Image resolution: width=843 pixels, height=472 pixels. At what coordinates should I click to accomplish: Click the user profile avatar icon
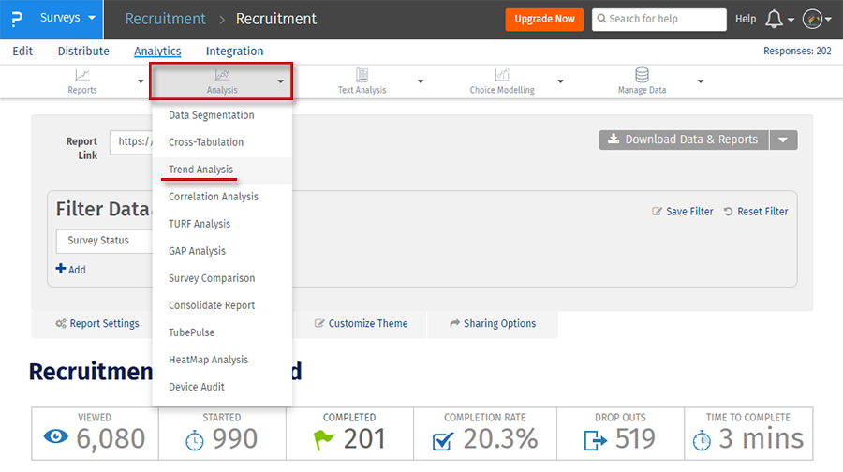(x=812, y=19)
